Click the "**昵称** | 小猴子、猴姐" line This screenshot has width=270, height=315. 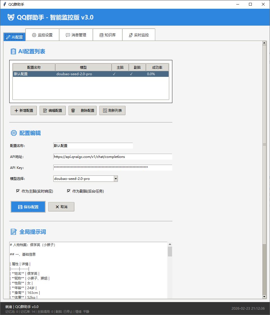pyautogui.click(x=30, y=278)
